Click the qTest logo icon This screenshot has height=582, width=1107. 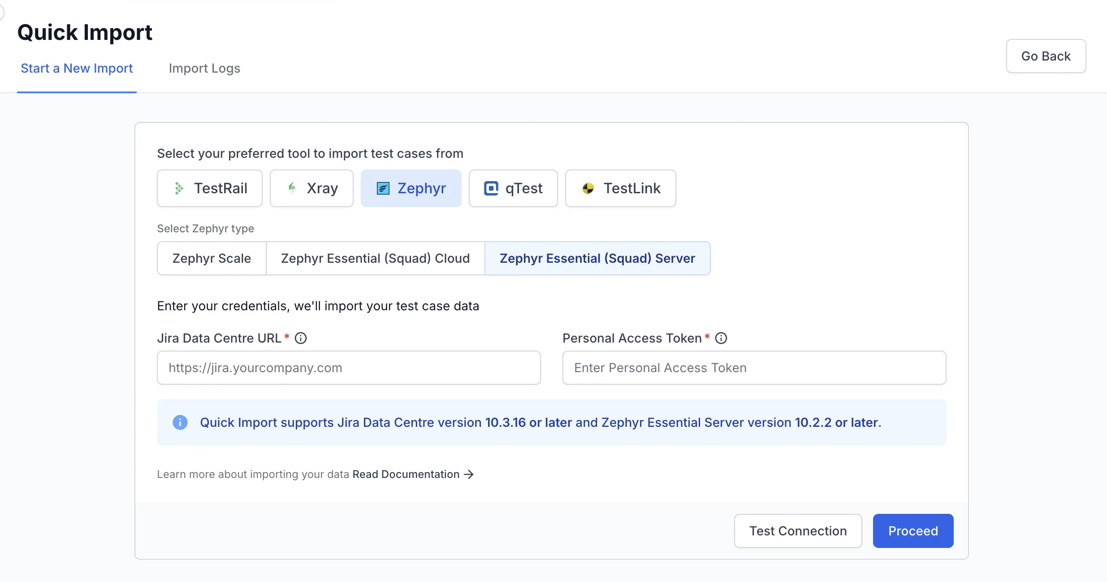click(491, 188)
